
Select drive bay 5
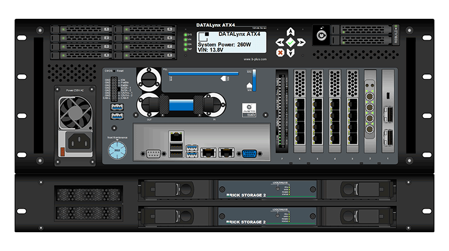coord(145,29)
